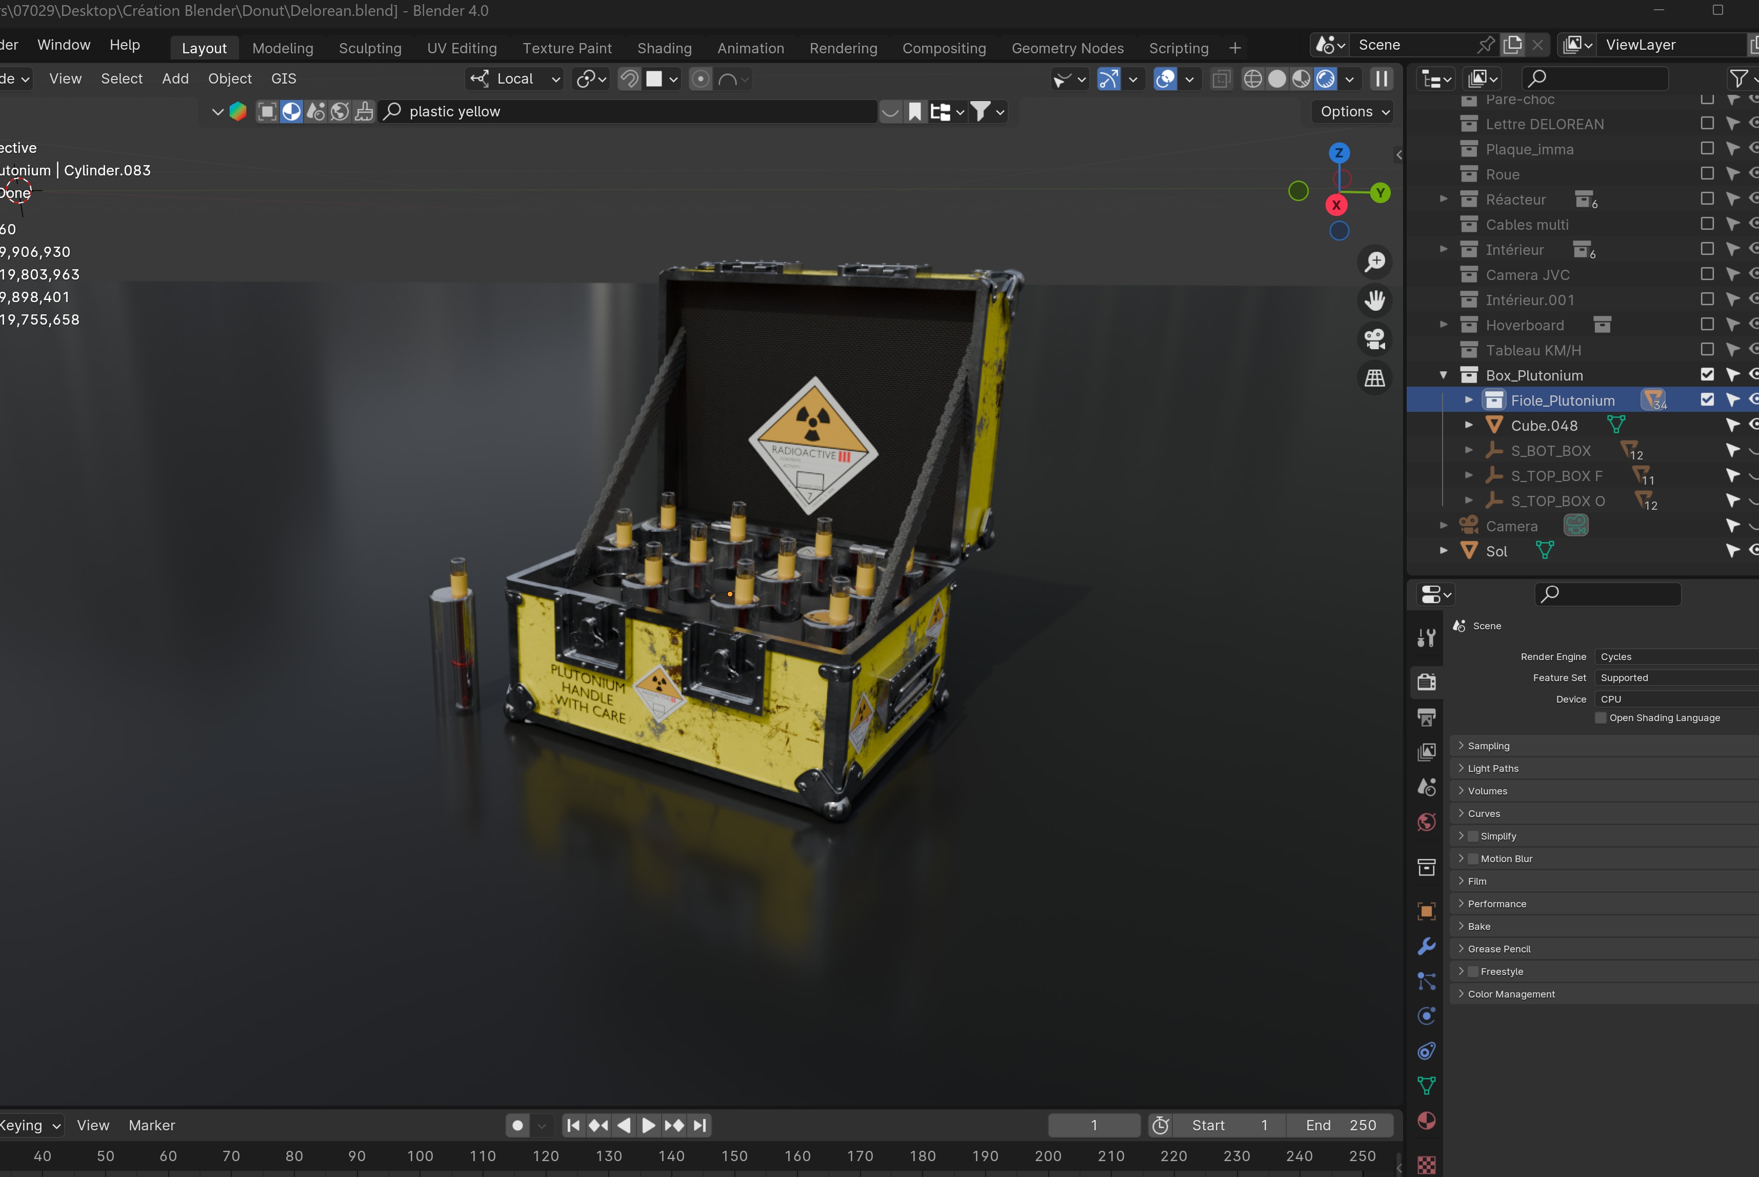Screen dimensions: 1759x1177
Task: Select material preview viewport shading
Action: (x=1301, y=79)
